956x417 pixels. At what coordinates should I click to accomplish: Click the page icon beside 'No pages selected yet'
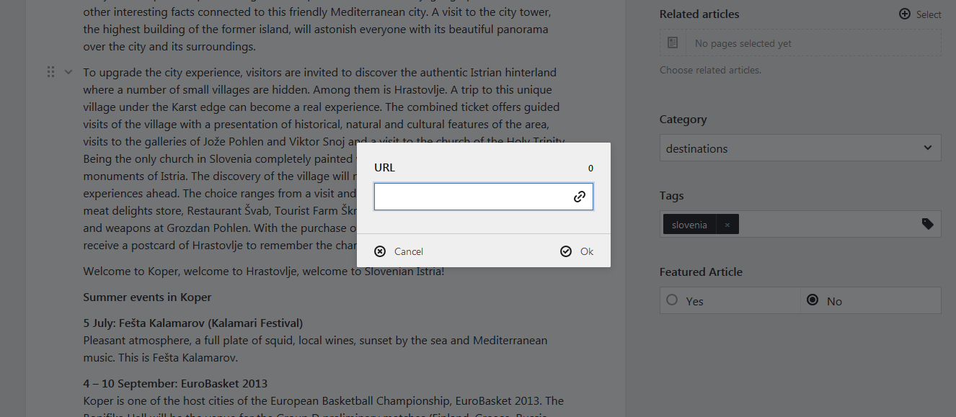tap(673, 42)
